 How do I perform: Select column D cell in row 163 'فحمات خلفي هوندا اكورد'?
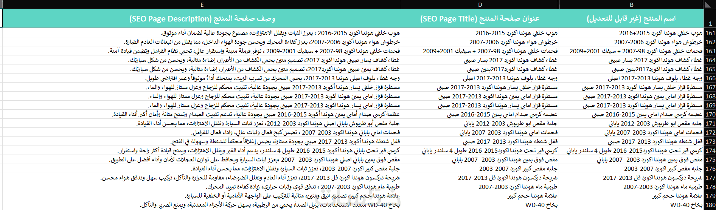480,51
